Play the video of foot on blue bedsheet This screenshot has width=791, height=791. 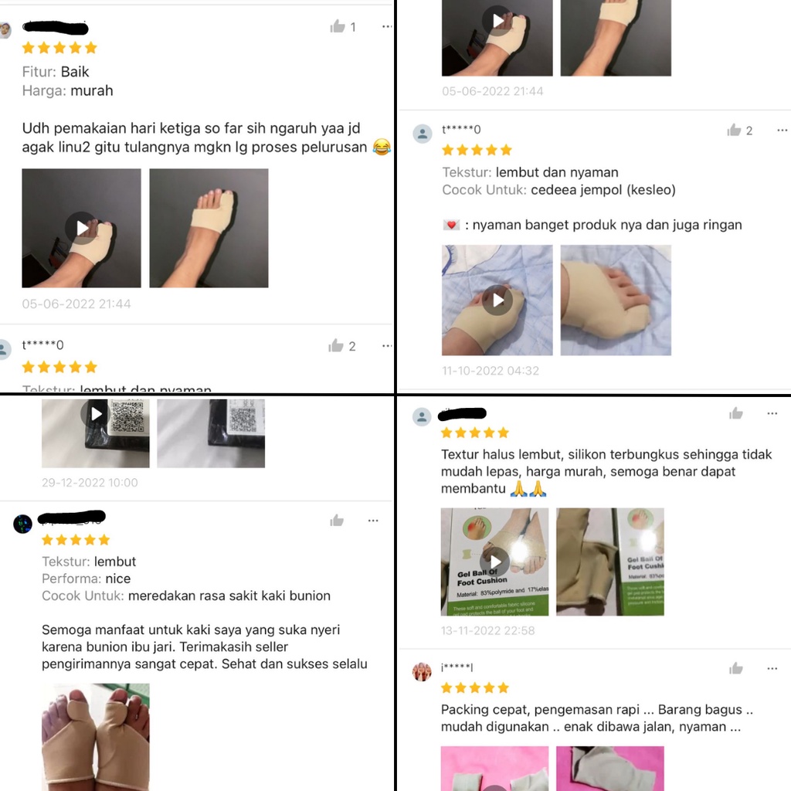497,300
